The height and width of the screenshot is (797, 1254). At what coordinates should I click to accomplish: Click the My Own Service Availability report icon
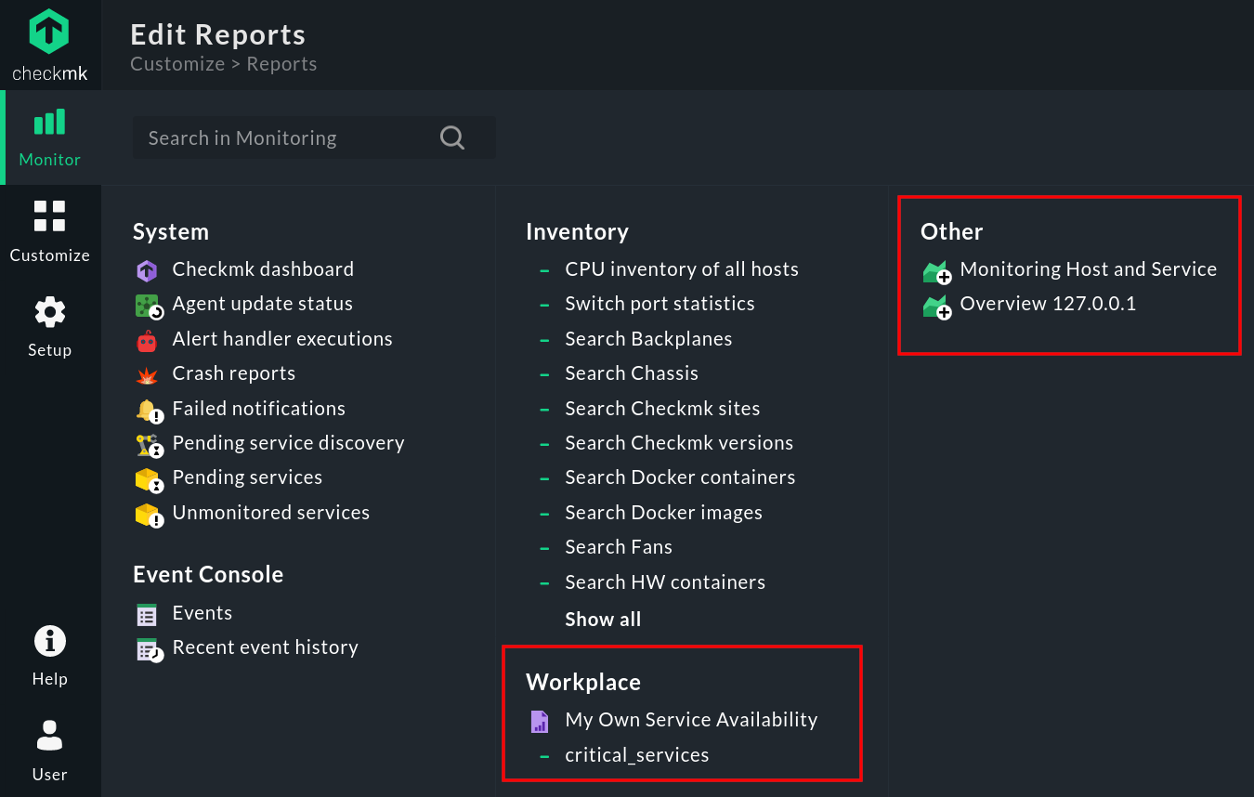tap(540, 720)
